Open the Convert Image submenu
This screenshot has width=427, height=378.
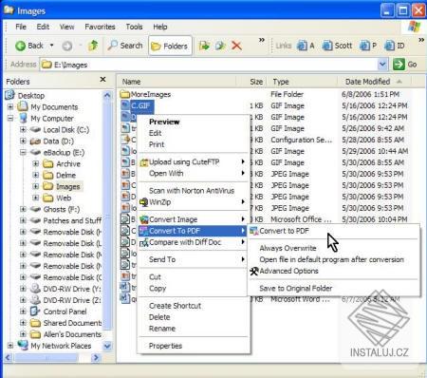(193, 219)
